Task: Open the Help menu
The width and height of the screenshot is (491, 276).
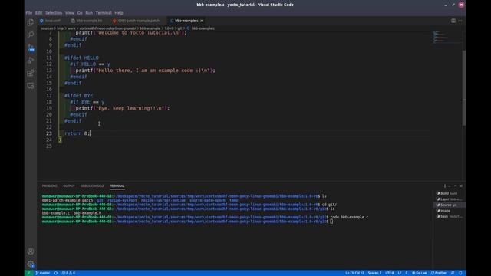Action: tap(119, 13)
